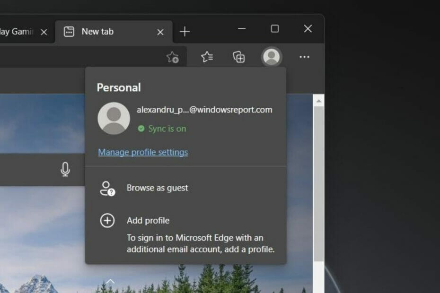The width and height of the screenshot is (440, 293).
Task: Open the Collections icon
Action: point(239,57)
